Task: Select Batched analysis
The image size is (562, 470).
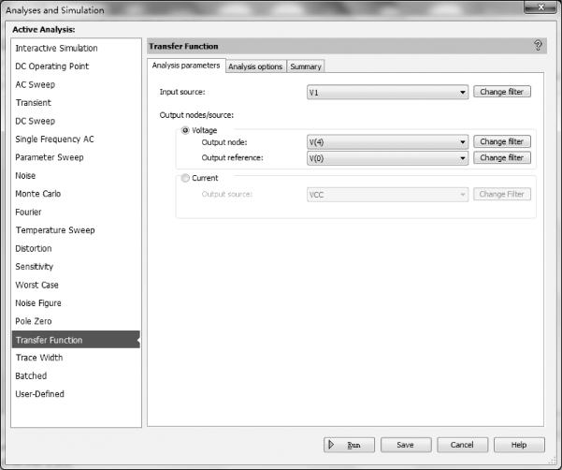Action: click(76, 376)
